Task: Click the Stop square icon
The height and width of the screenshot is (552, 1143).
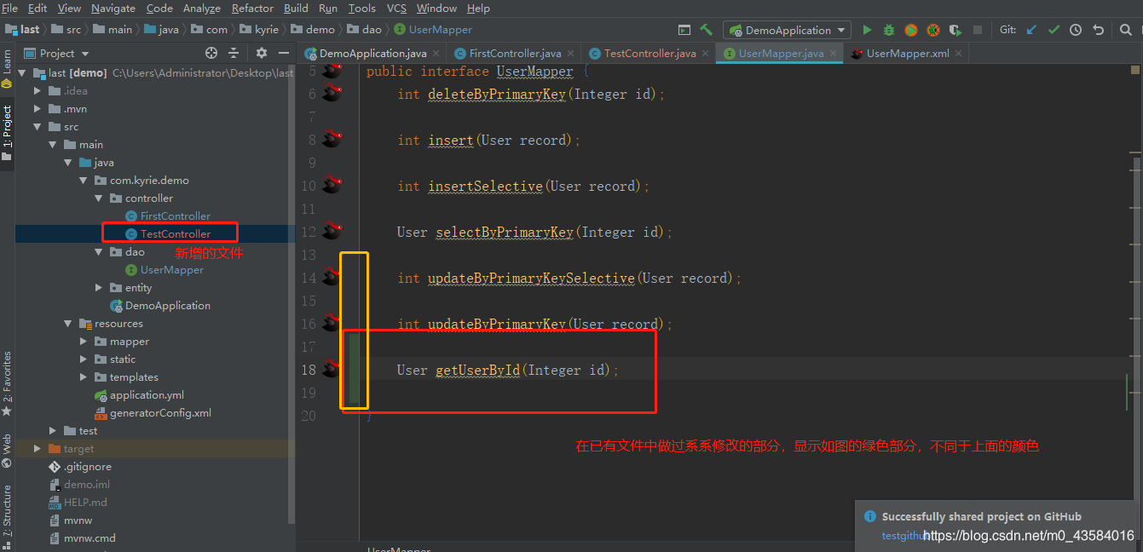Action: pyautogui.click(x=978, y=30)
